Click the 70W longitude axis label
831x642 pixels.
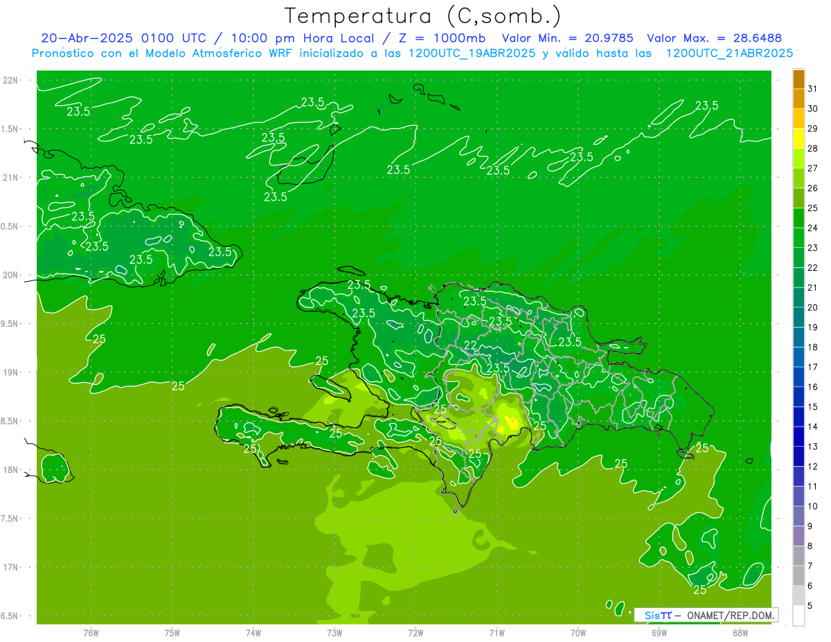pyautogui.click(x=578, y=632)
